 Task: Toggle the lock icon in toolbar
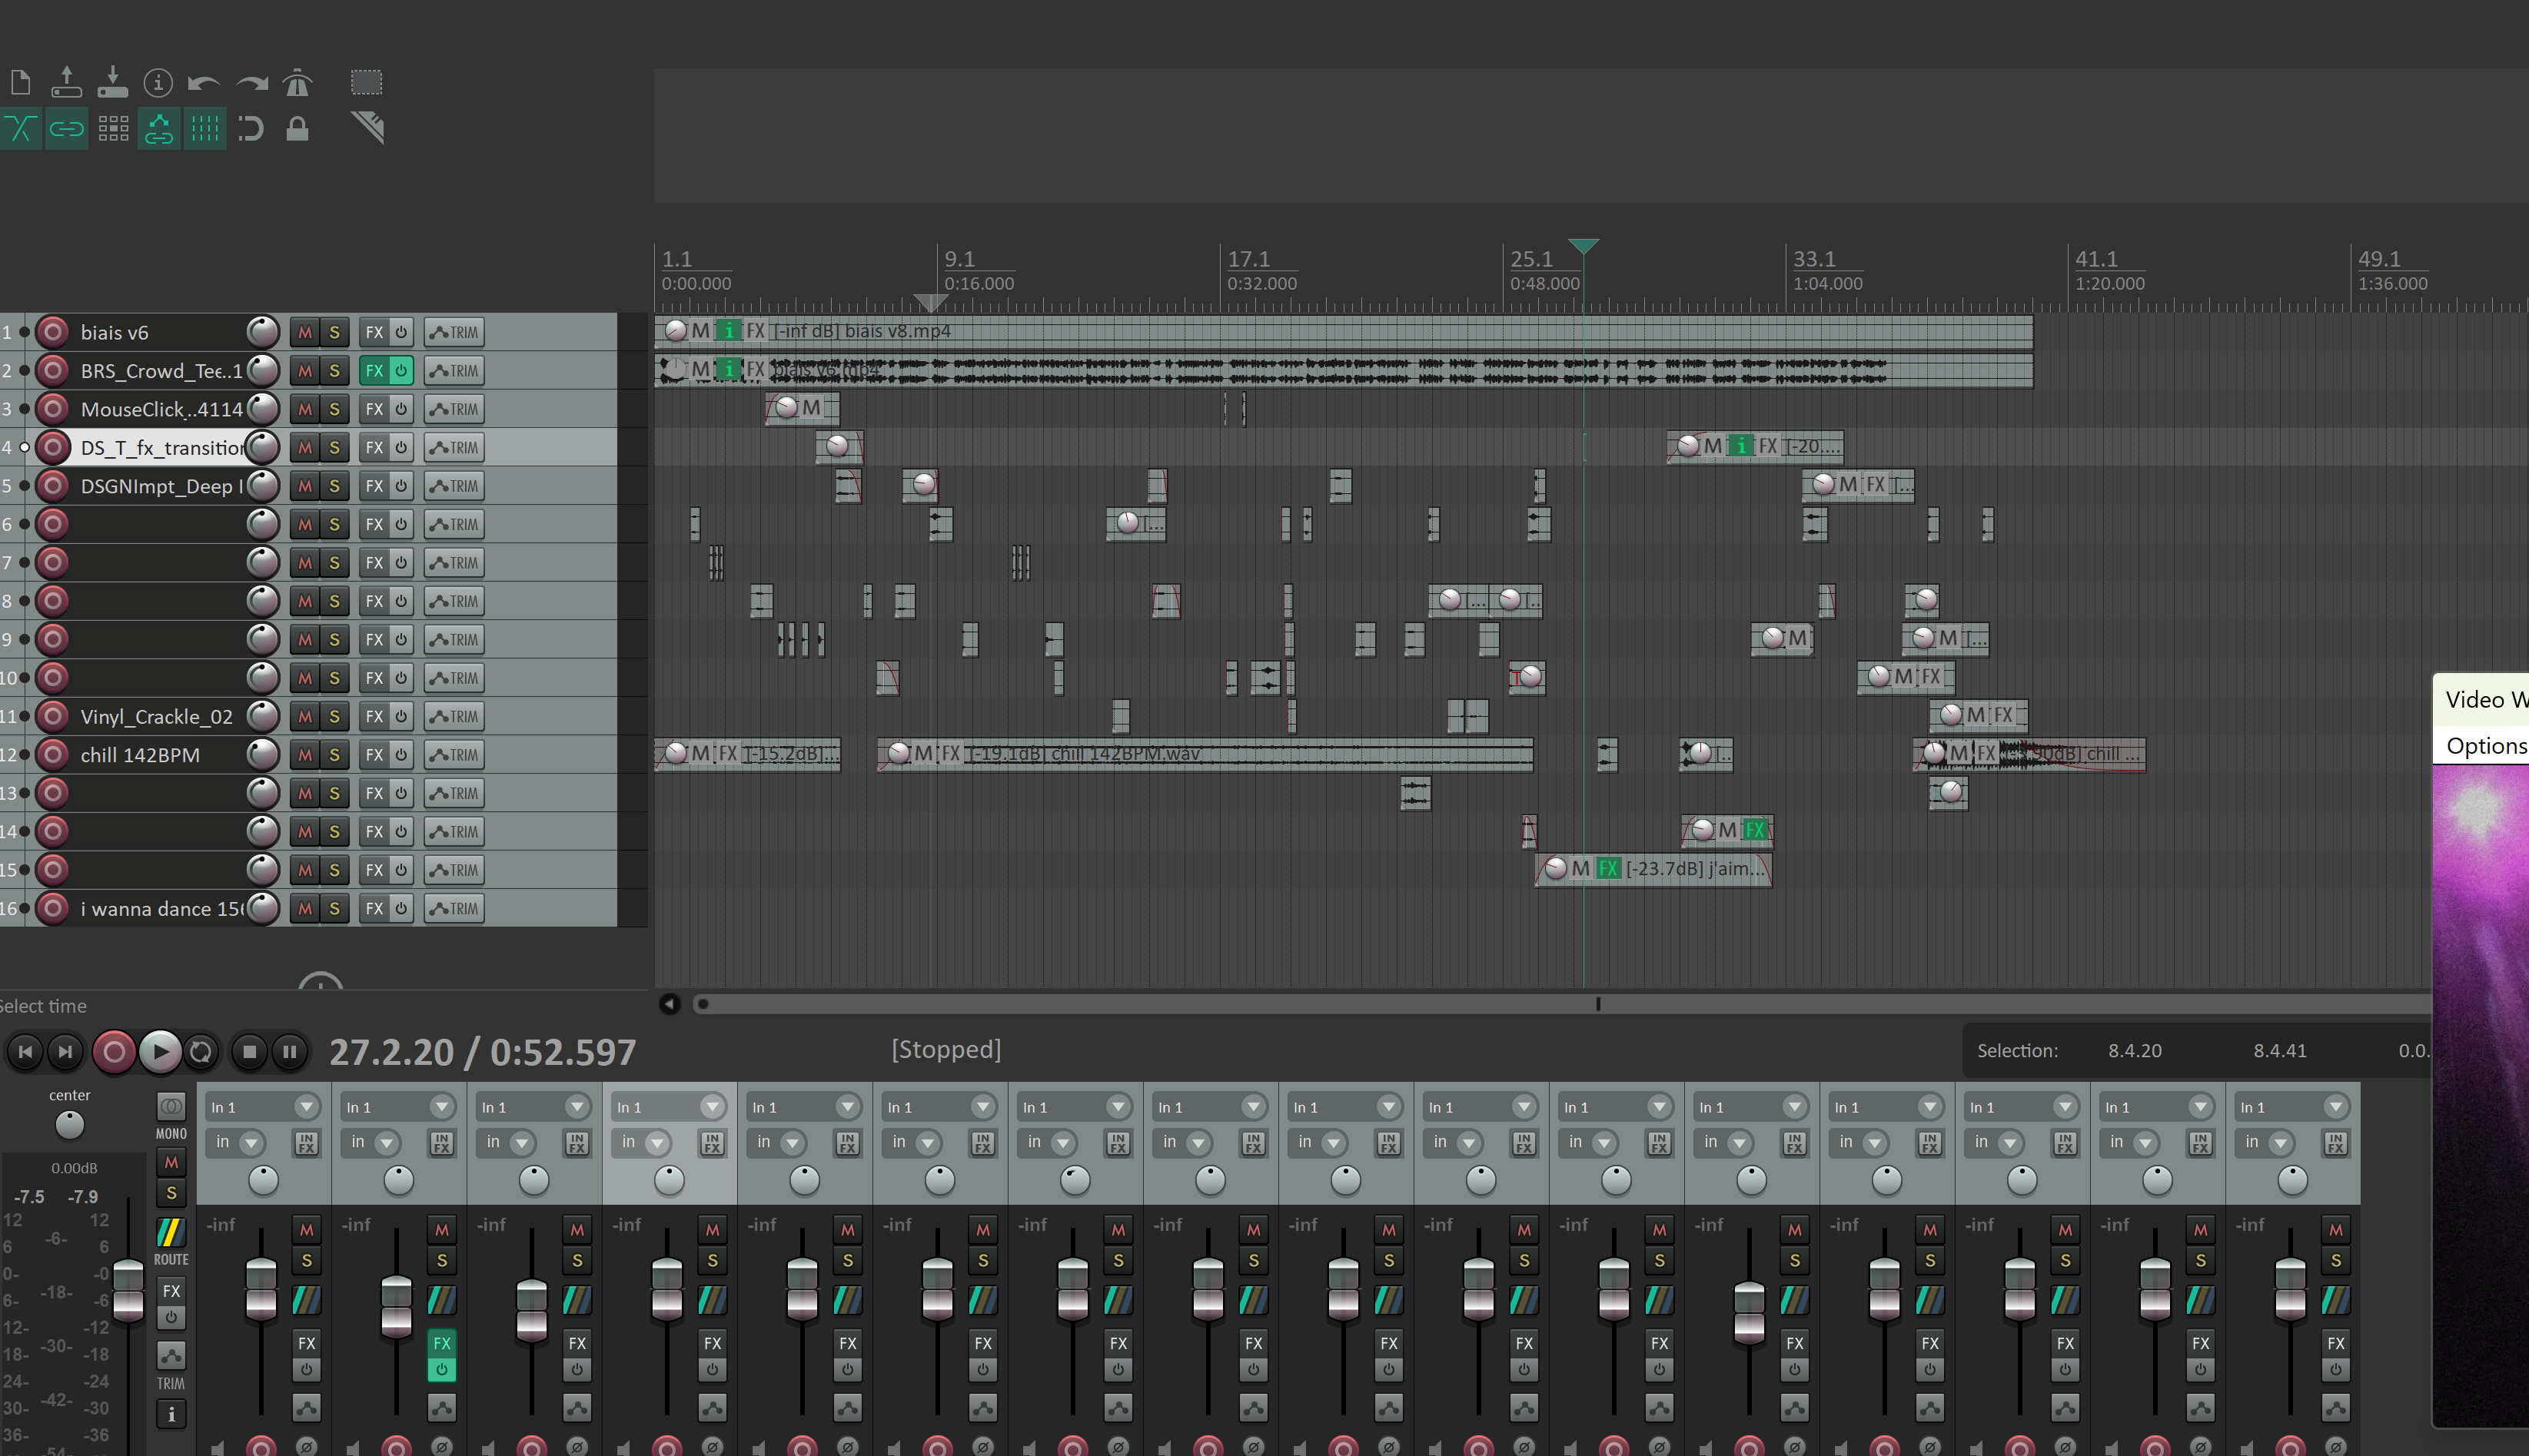pos(297,129)
